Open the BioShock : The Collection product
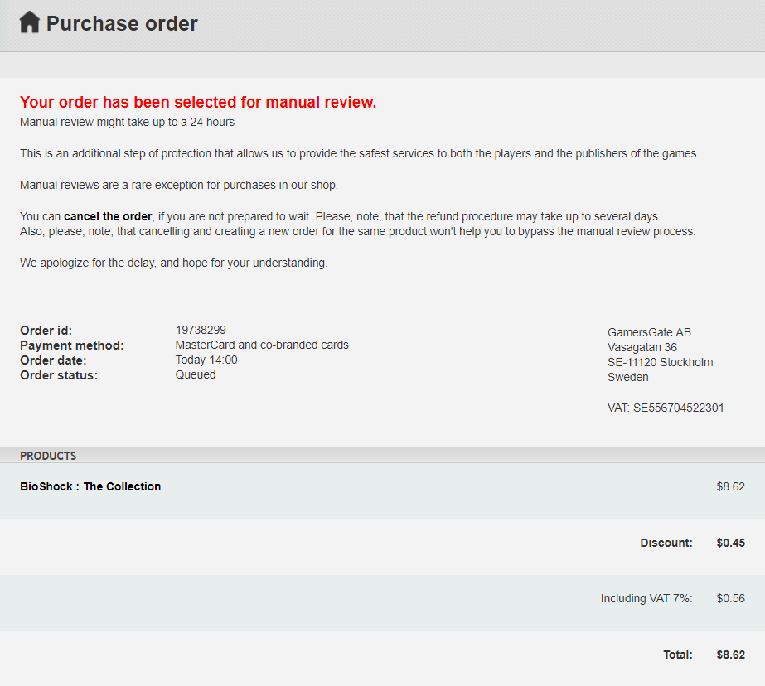 point(90,486)
